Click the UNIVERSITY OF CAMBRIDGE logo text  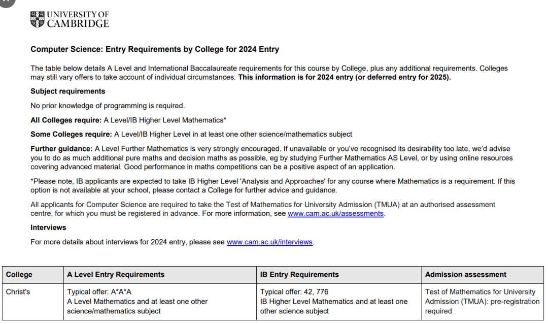click(x=78, y=19)
